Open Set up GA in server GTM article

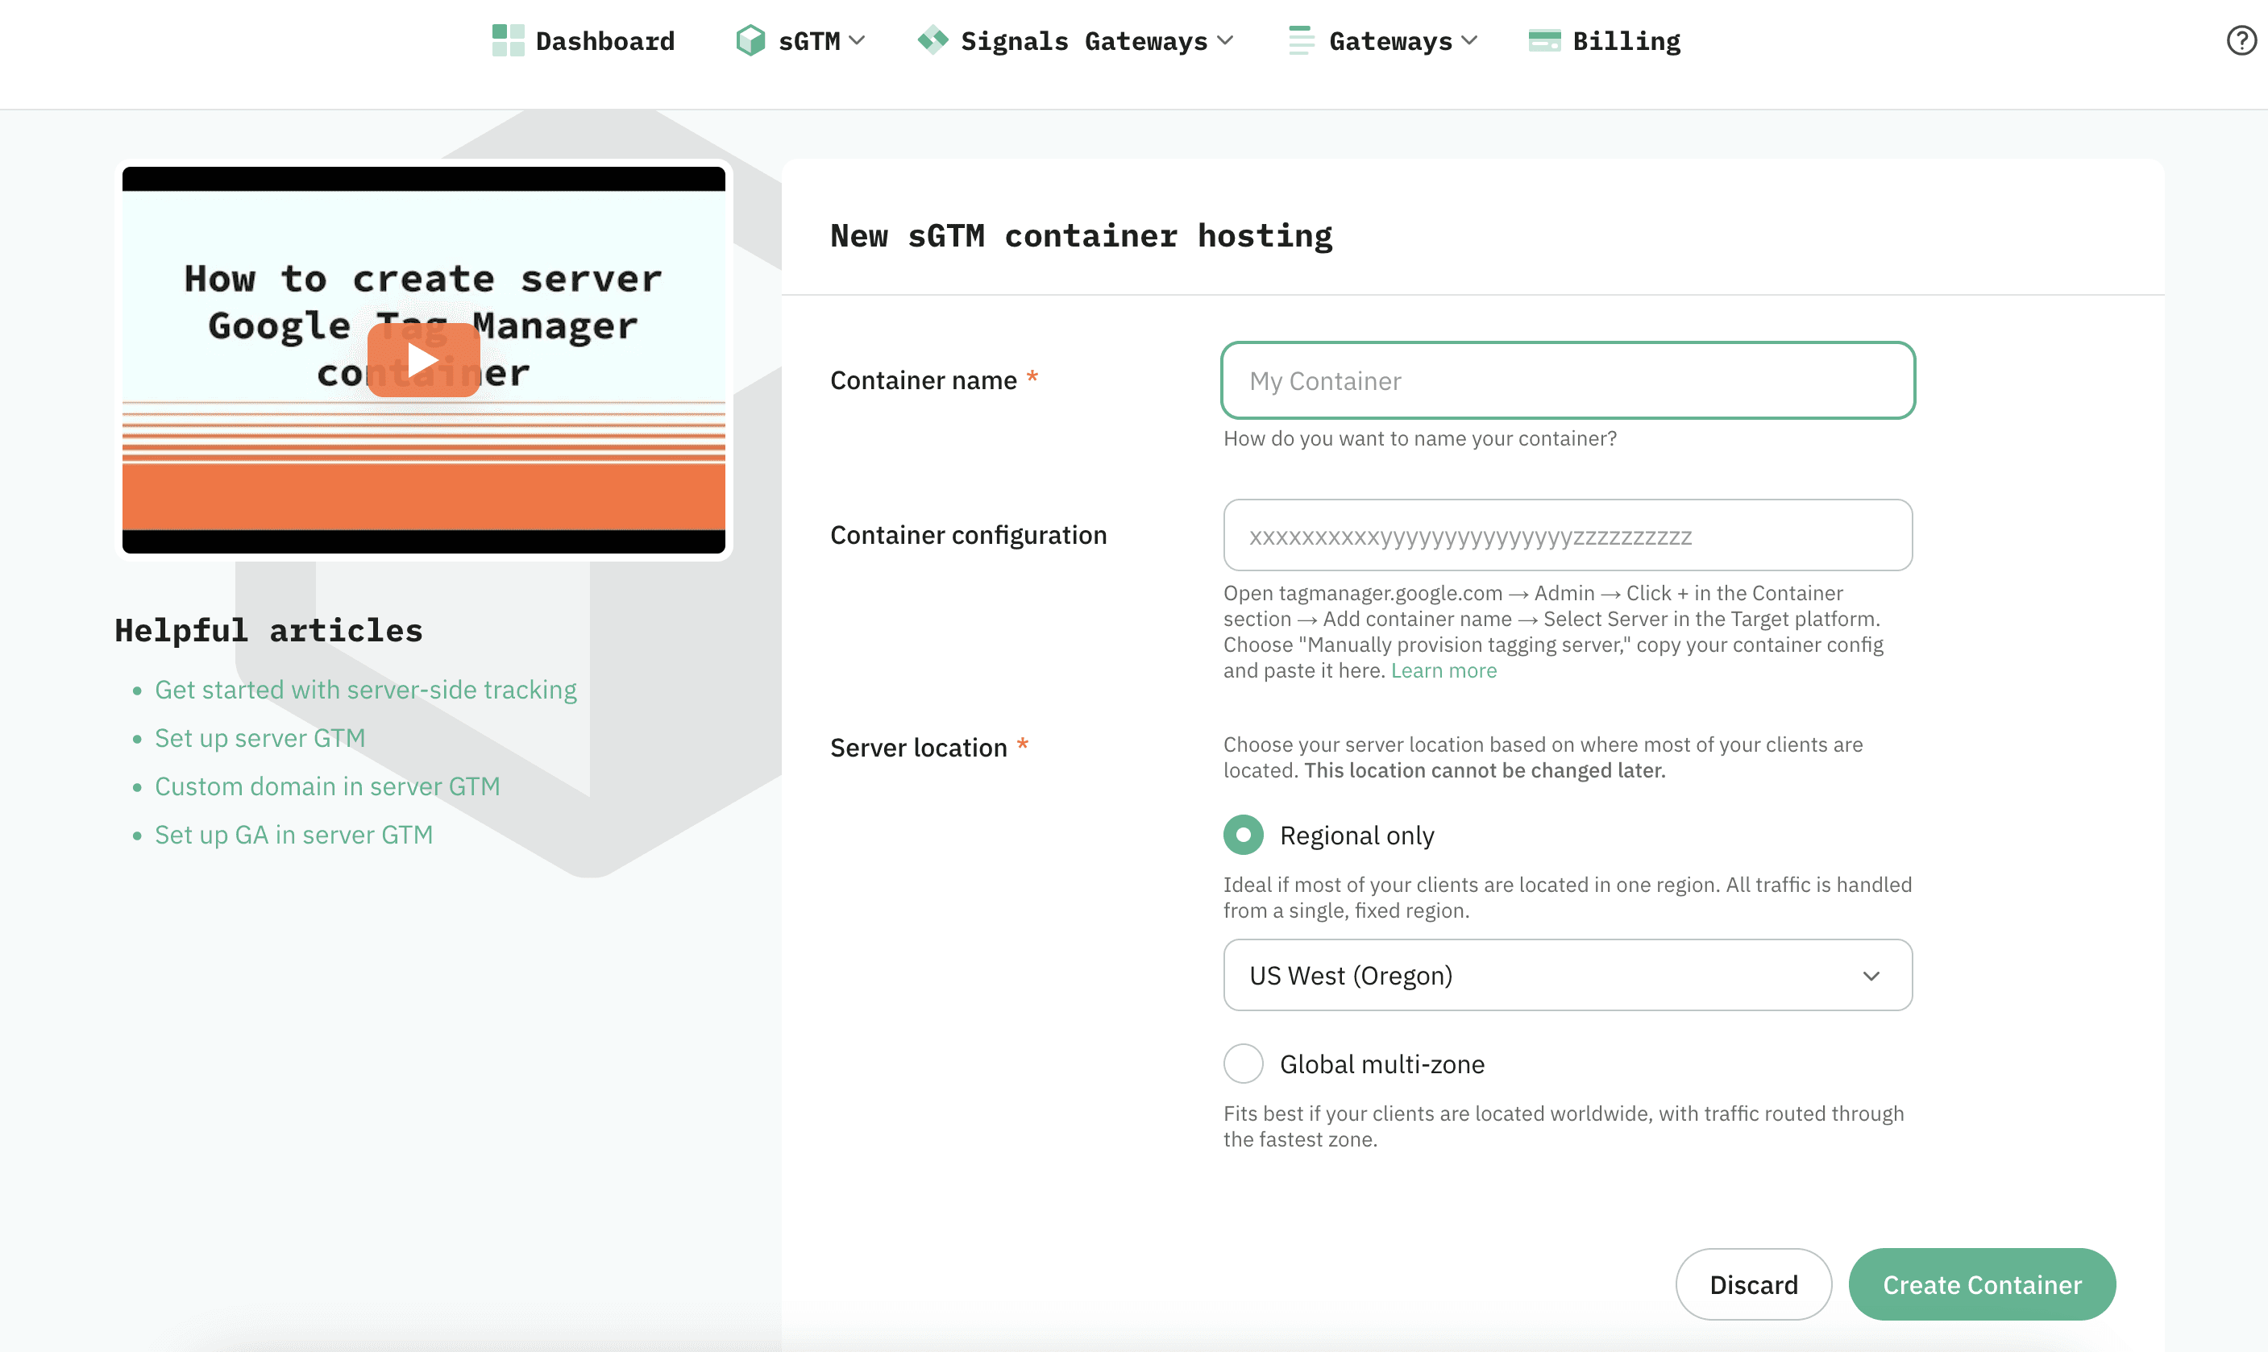(293, 835)
